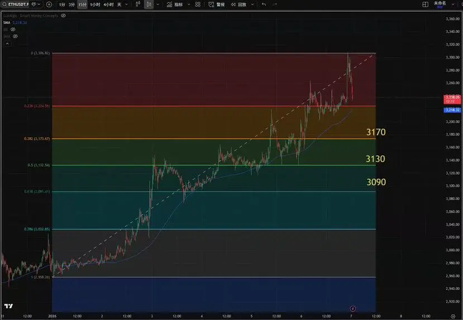The width and height of the screenshot is (463, 320).
Task: Click the 3,300.00 price scale value
Action: (452, 57)
